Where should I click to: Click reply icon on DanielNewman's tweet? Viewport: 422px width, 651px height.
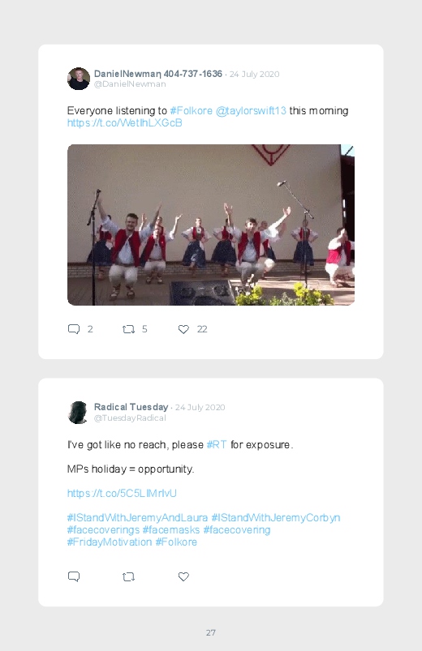pos(74,329)
